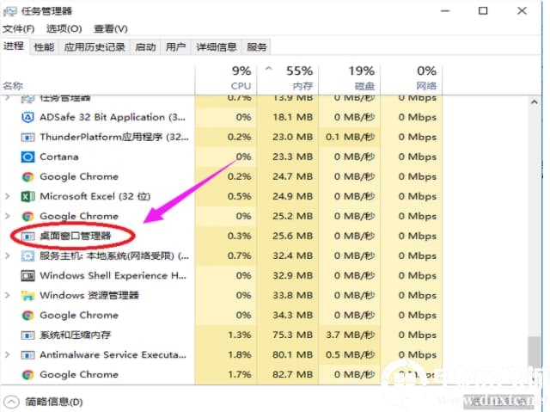The image size is (550, 412).
Task: Open the 选项(O) menu
Action: point(64,28)
